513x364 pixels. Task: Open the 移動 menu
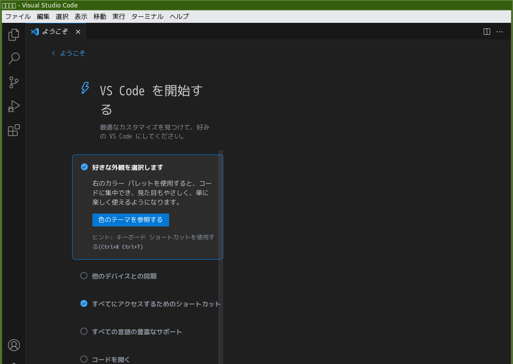[100, 16]
